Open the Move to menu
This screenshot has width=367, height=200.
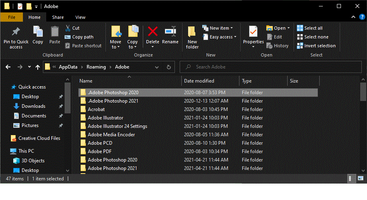pyautogui.click(x=116, y=37)
